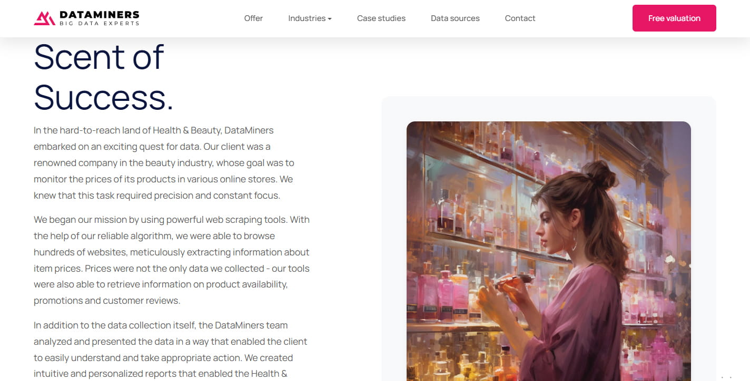Click the 'Big Data Experts' tagline
This screenshot has width=750, height=381.
(x=100, y=24)
